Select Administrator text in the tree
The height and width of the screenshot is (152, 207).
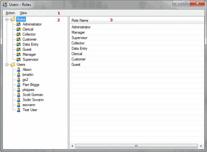(32, 24)
